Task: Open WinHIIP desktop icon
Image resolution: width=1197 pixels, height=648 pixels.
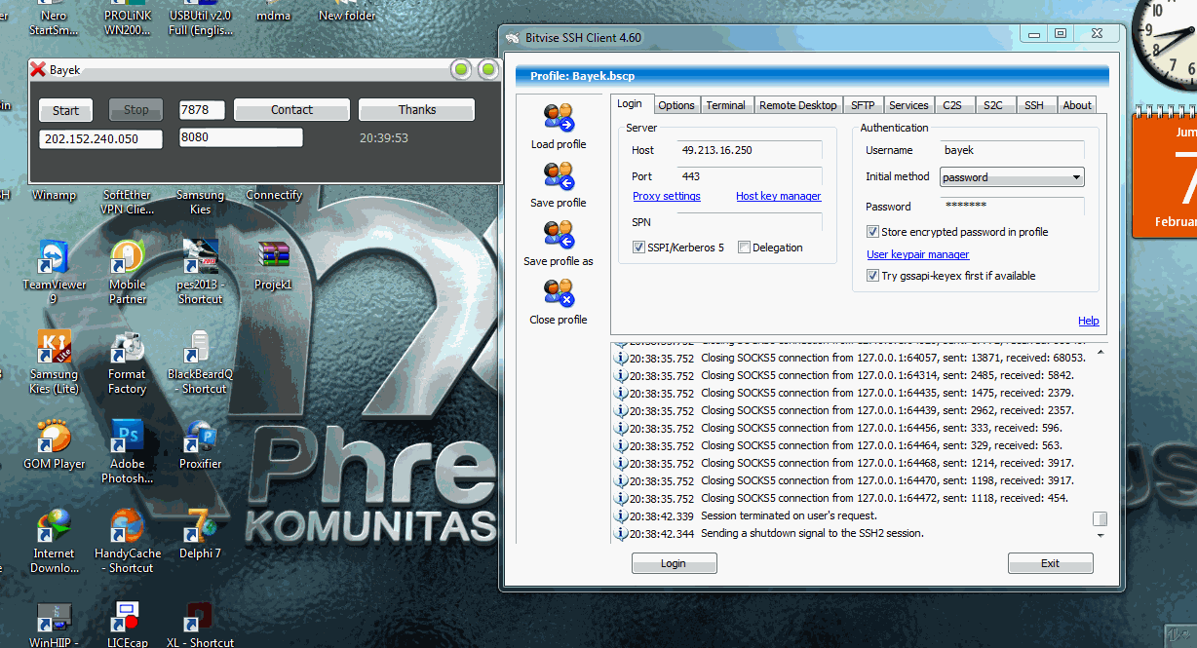Action: [54, 618]
